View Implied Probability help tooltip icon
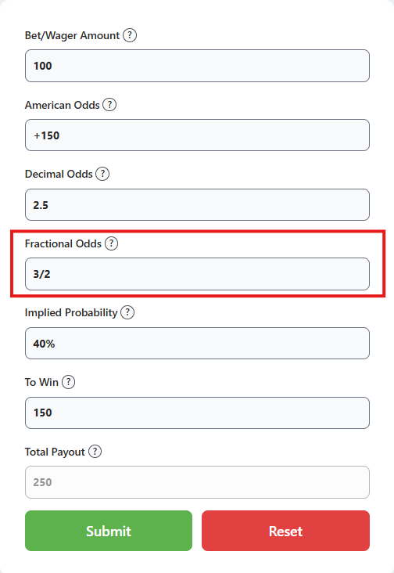Viewport: 394px width, 573px height. 127,312
